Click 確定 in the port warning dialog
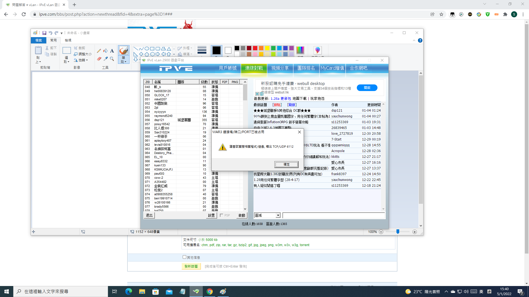529x297 pixels. (x=286, y=164)
